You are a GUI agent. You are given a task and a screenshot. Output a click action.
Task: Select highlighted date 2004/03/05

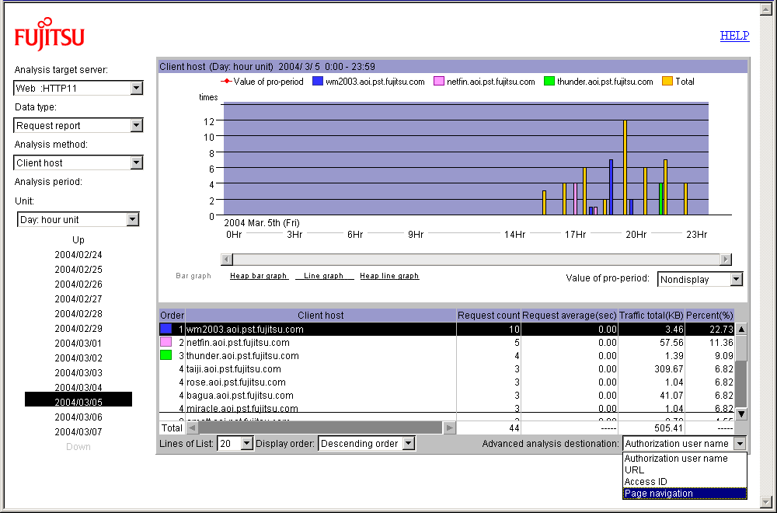(x=78, y=400)
